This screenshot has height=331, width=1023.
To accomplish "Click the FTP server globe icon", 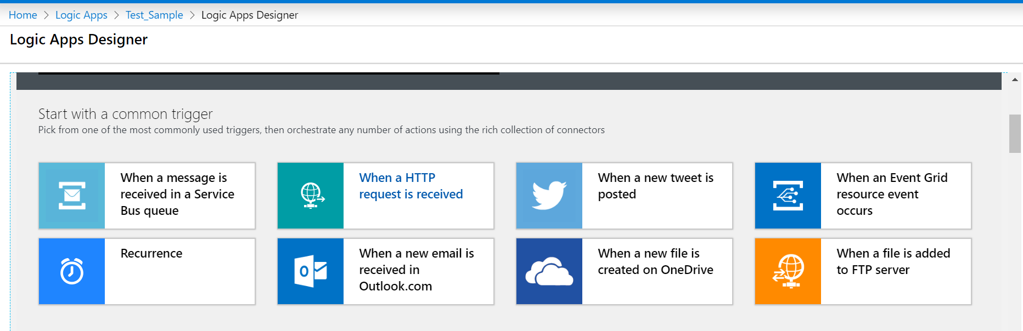I will [x=788, y=271].
